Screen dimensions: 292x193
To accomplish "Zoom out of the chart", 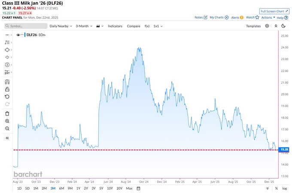I will (x=7, y=129).
